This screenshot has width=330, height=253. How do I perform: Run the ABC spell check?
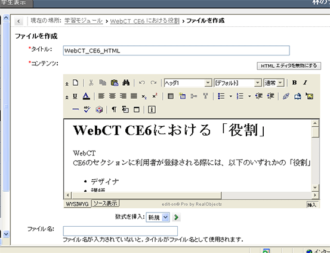click(87, 110)
